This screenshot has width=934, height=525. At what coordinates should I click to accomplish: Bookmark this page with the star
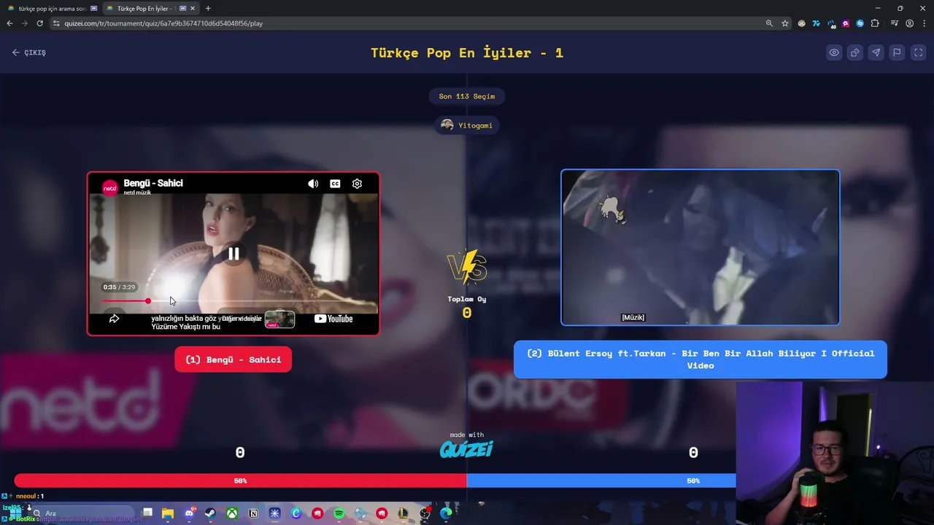point(785,23)
